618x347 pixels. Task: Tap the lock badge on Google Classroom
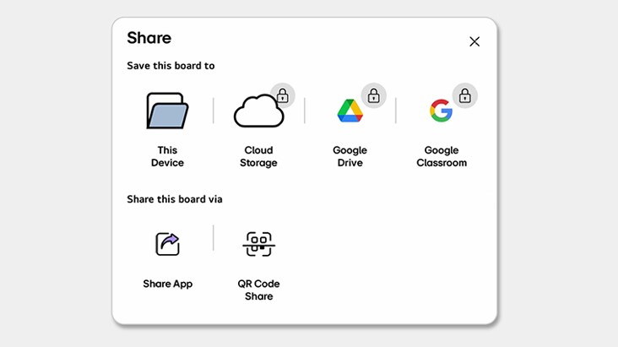(464, 95)
